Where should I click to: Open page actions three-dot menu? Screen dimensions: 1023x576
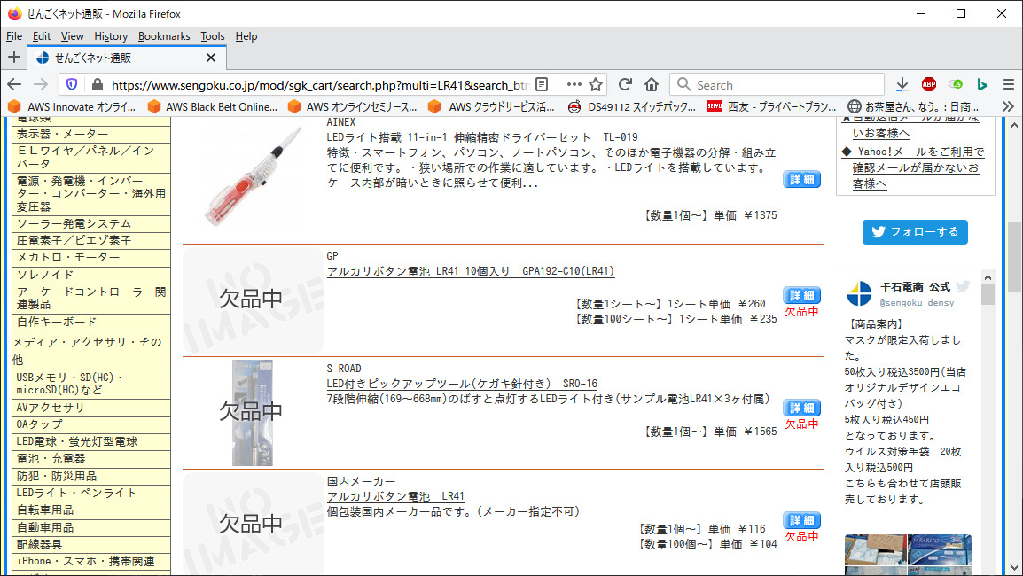(x=574, y=85)
